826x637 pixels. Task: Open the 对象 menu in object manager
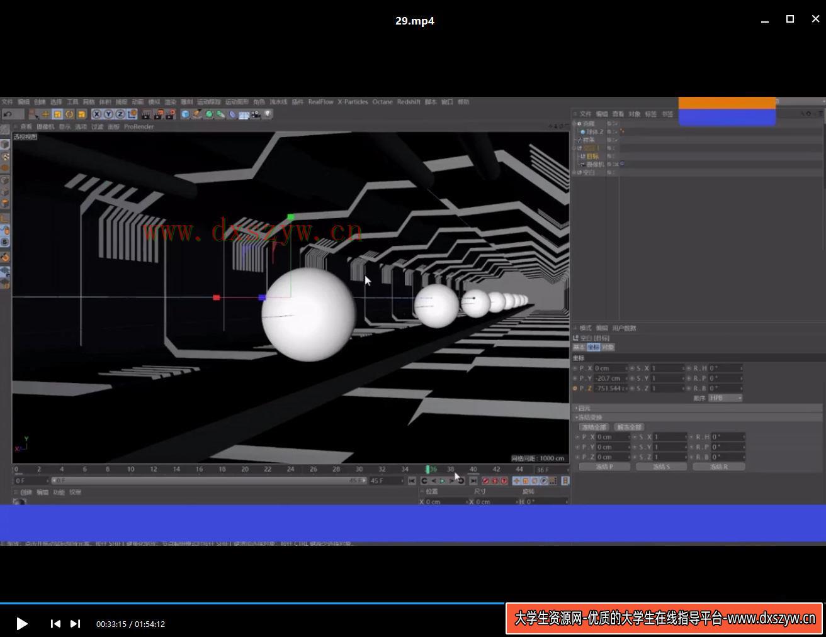[x=635, y=114]
